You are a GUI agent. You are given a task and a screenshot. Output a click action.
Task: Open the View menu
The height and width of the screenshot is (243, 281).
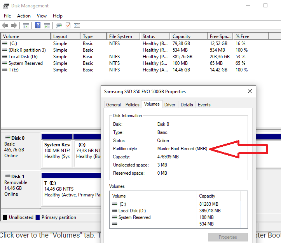pyautogui.click(x=42, y=16)
